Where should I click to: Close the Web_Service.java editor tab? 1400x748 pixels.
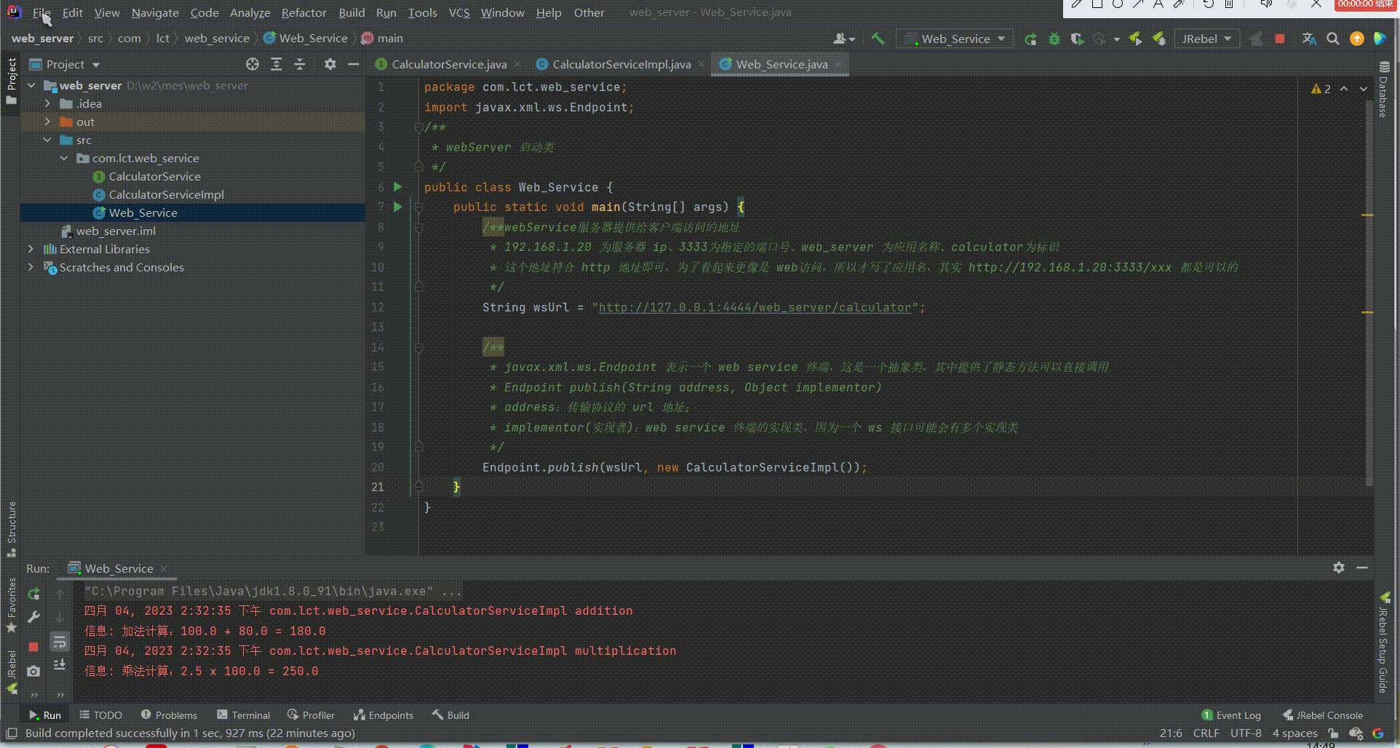click(x=838, y=64)
